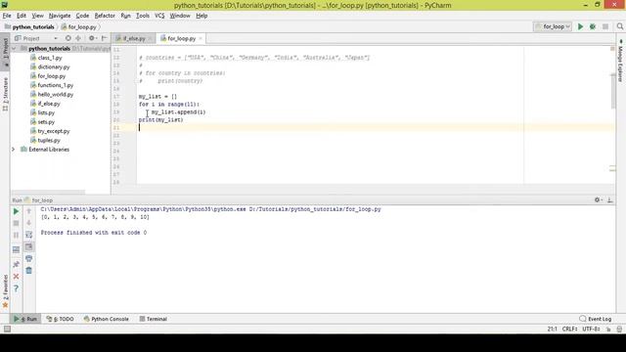
Task: Open the Terminal tool window
Action: pos(154,319)
